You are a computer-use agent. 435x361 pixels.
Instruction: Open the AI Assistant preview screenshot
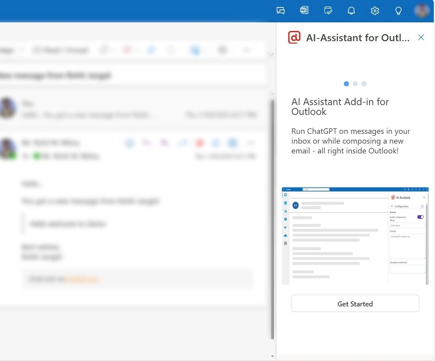(355, 236)
